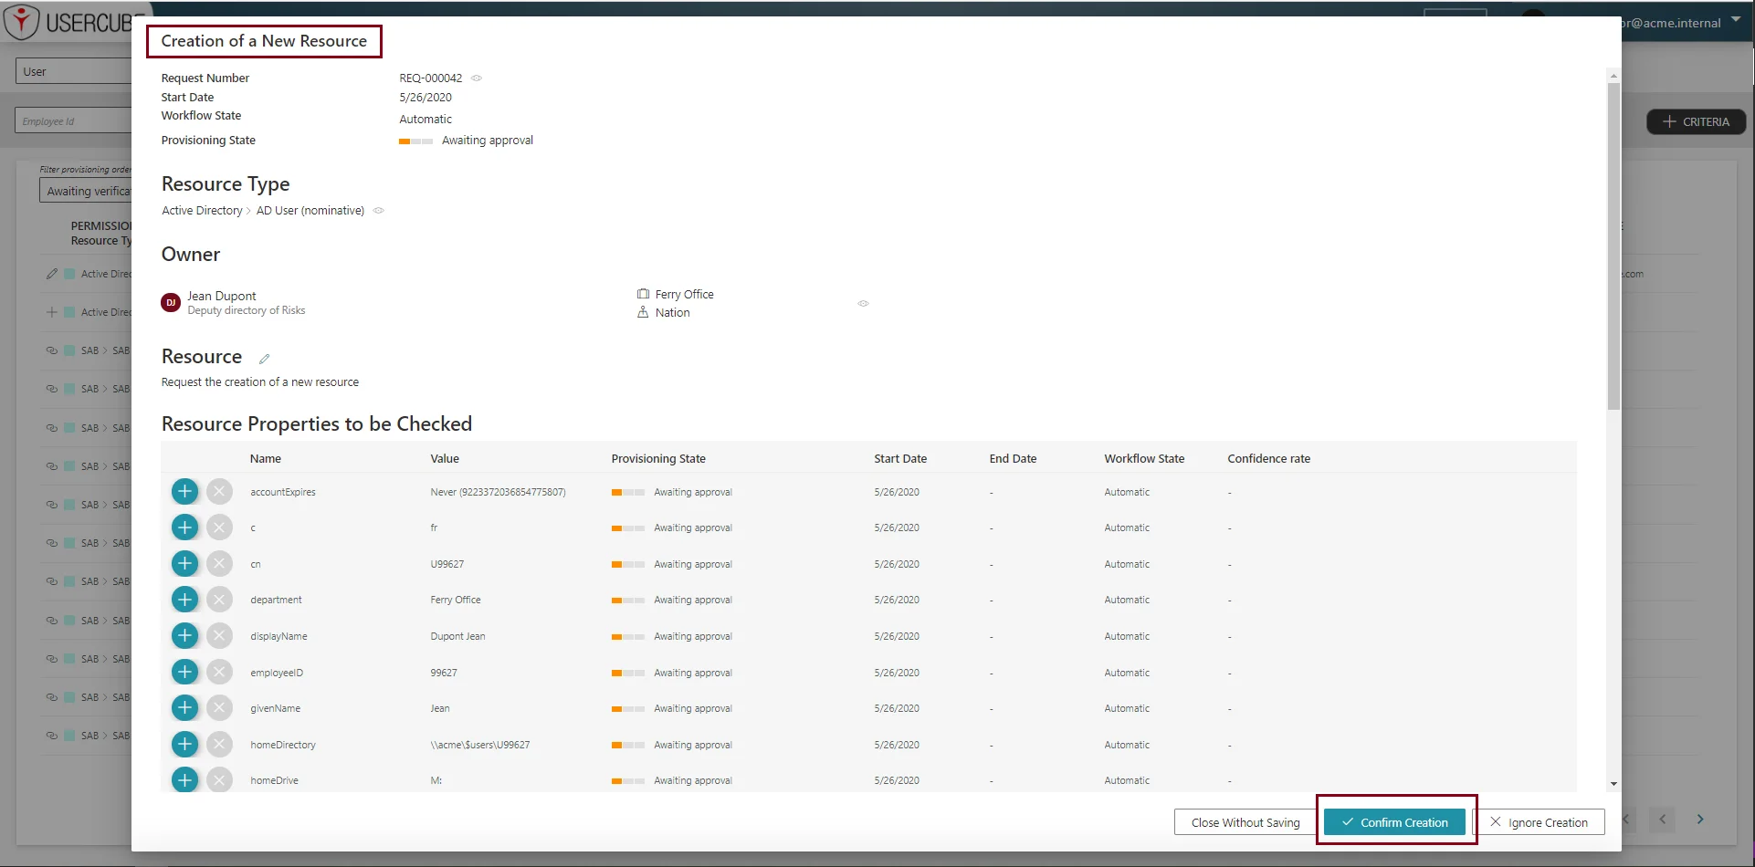The width and height of the screenshot is (1755, 867).
Task: Decline the homeDrive property with X icon
Action: point(219,780)
